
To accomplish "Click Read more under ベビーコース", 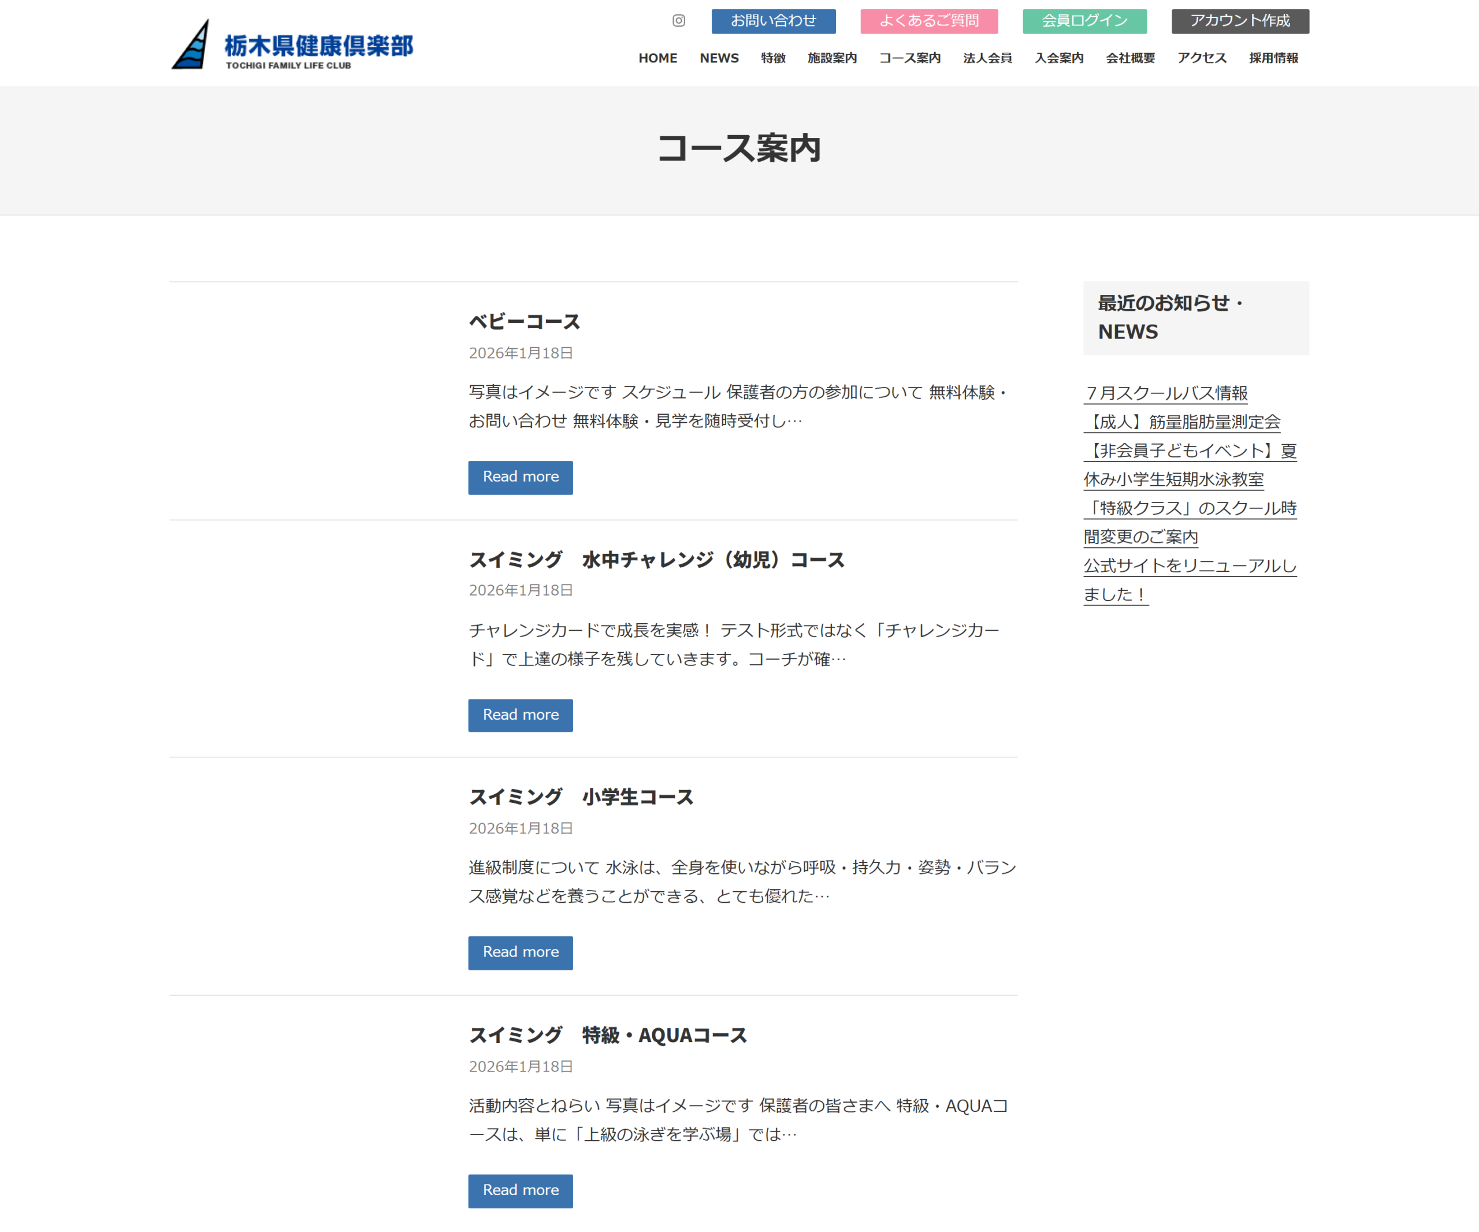I will pyautogui.click(x=521, y=477).
